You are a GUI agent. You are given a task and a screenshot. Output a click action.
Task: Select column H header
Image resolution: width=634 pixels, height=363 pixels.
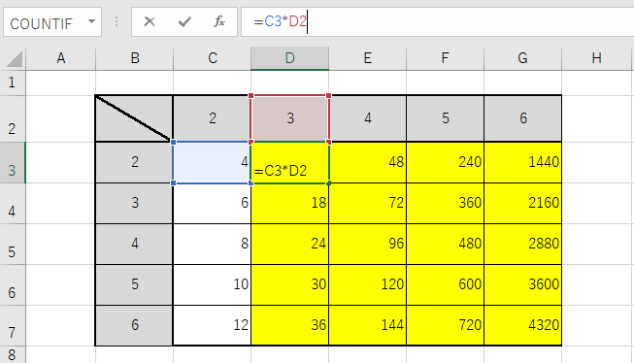coord(596,58)
